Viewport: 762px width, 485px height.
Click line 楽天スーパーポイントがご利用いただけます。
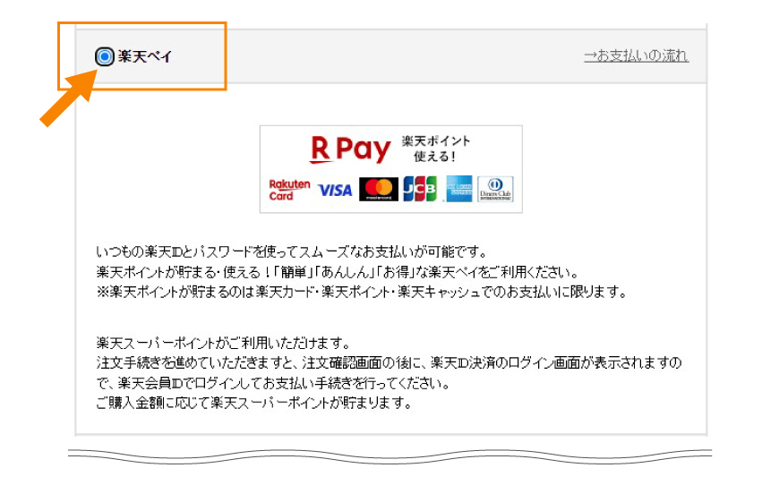point(223,344)
